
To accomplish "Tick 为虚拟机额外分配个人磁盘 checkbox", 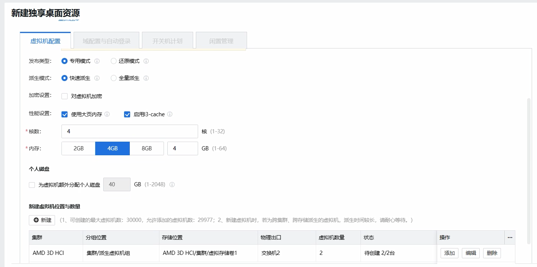I will (32, 185).
